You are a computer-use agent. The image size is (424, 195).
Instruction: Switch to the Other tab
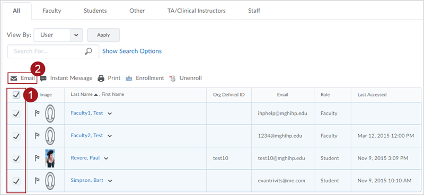(137, 11)
